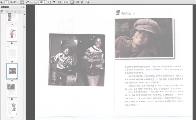This screenshot has height=120, width=196.
Task: Click the thumbnail panel scrollbar handle
Action: pos(24,27)
